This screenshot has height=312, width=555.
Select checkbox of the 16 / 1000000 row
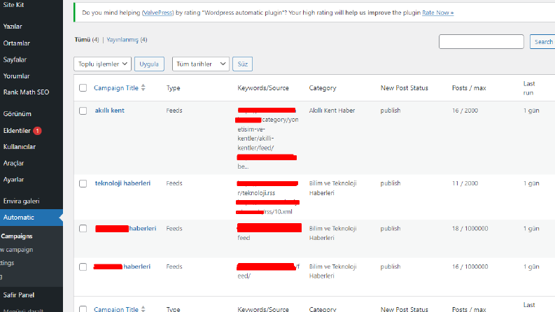[x=83, y=267]
